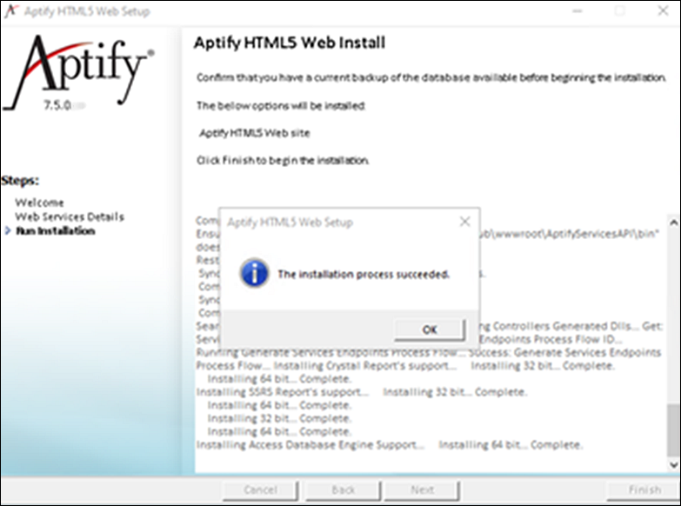Click the backup confirmation sentence
The image size is (681, 506).
coord(431,77)
